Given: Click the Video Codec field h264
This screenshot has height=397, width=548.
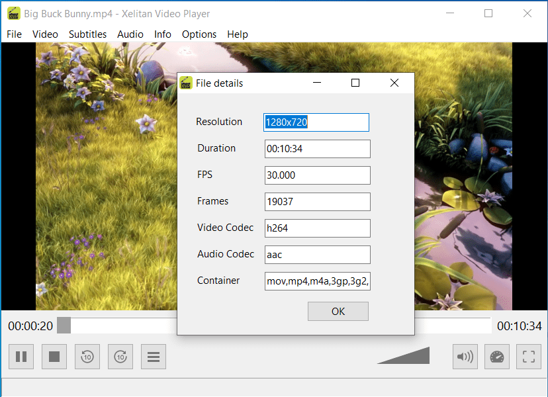Looking at the screenshot, I should click(x=317, y=228).
